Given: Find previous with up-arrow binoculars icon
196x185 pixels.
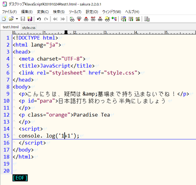Looking at the screenshot, I should tap(86, 19).
